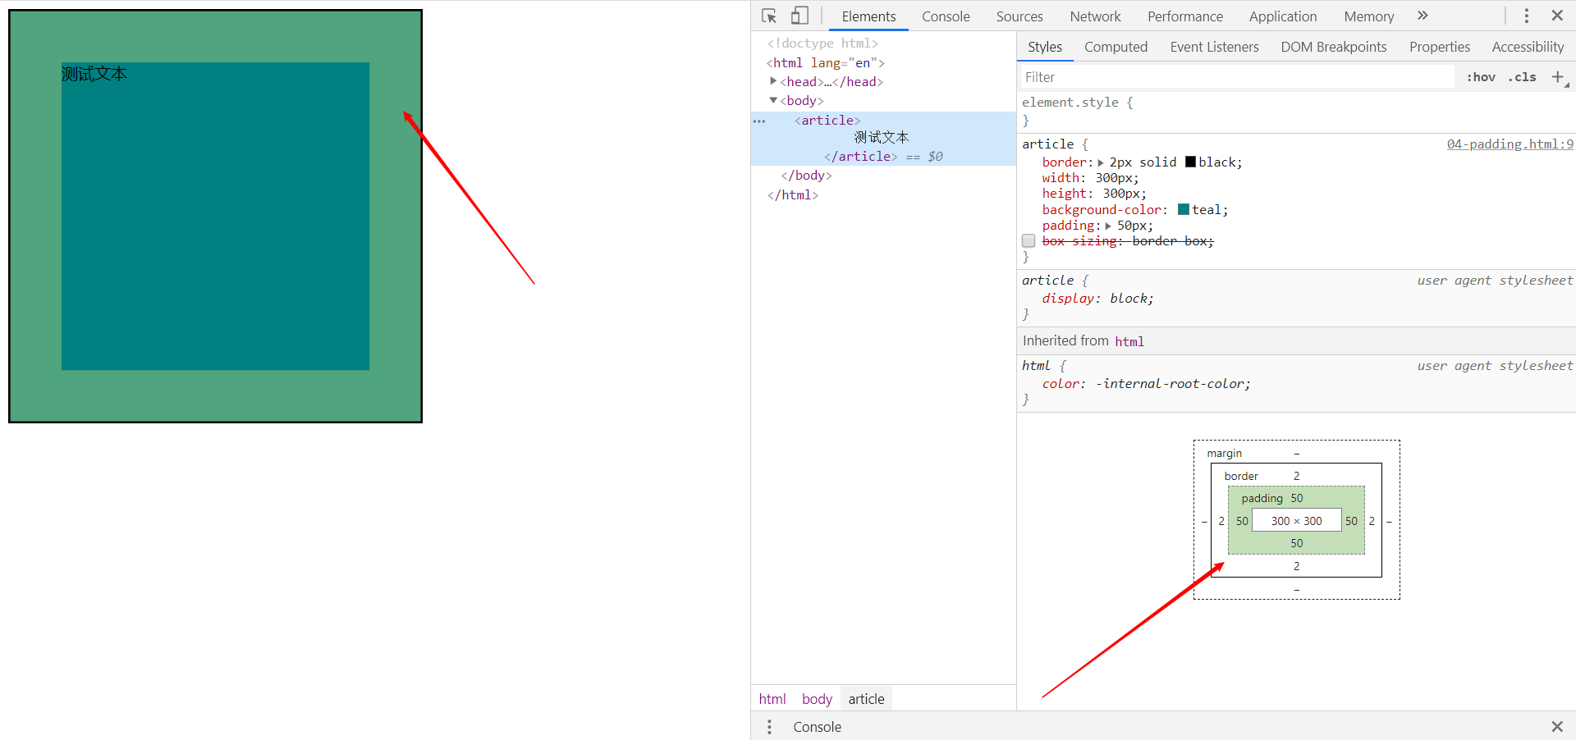The image size is (1576, 740).
Task: Select the closing body tag node
Action: 807,176
